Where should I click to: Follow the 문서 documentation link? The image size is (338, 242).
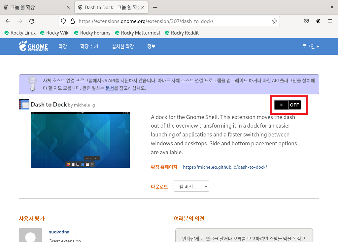point(110,88)
